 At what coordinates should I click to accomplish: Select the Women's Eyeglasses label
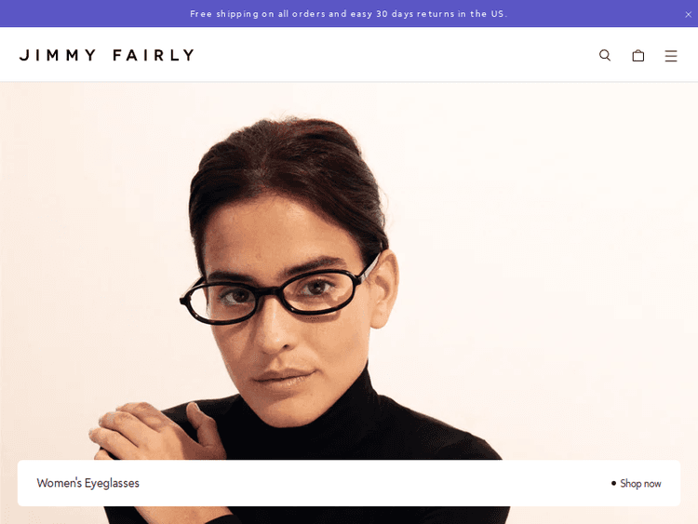[88, 483]
